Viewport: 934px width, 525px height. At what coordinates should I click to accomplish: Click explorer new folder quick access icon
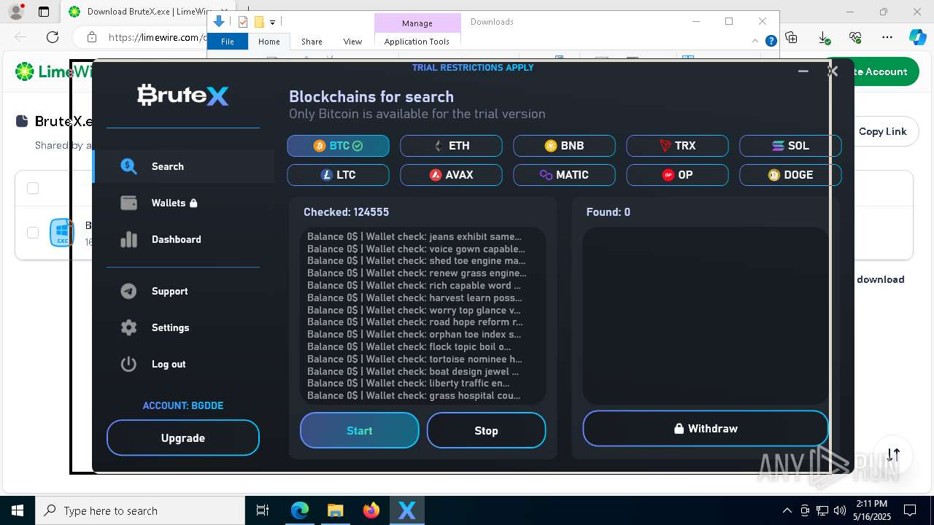[x=258, y=22]
